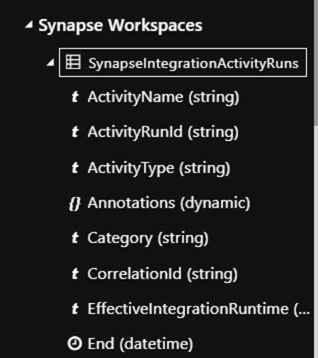Click the type icon beside EffectiveIntegrationRuntime
The width and height of the screenshot is (318, 358).
click(x=75, y=309)
